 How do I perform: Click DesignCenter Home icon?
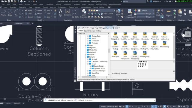(103, 28)
